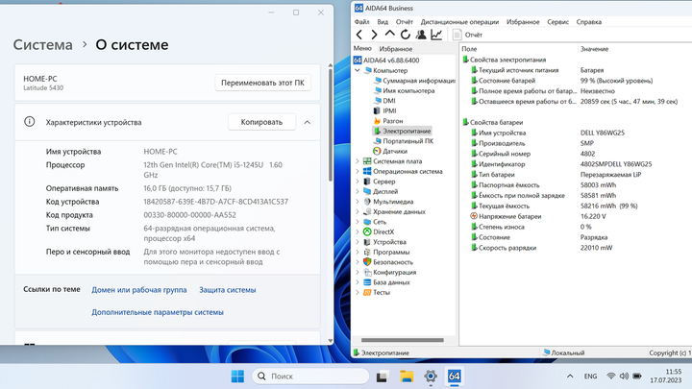Open Settings gear in taskbar

pyautogui.click(x=431, y=377)
